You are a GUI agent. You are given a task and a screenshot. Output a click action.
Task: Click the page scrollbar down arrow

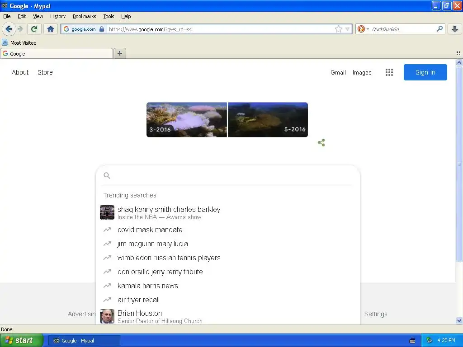459,321
